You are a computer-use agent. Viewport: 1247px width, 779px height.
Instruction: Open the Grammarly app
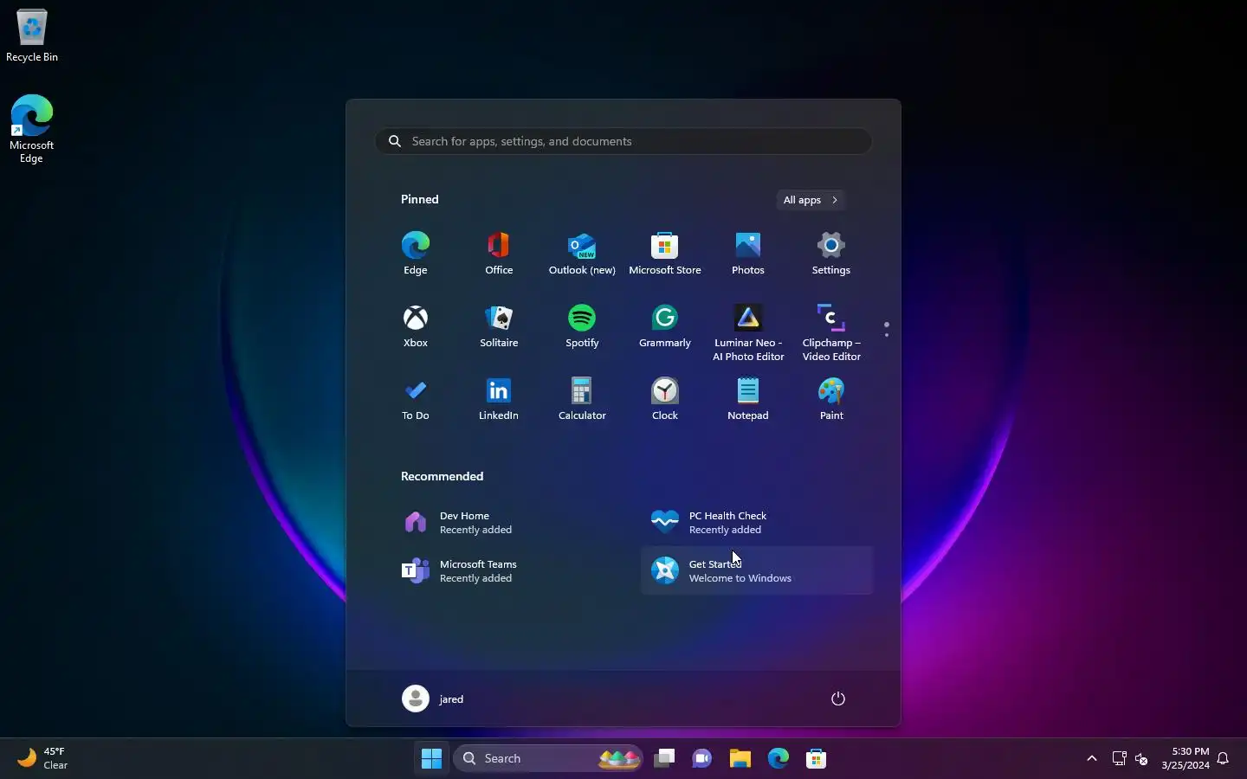[665, 326]
